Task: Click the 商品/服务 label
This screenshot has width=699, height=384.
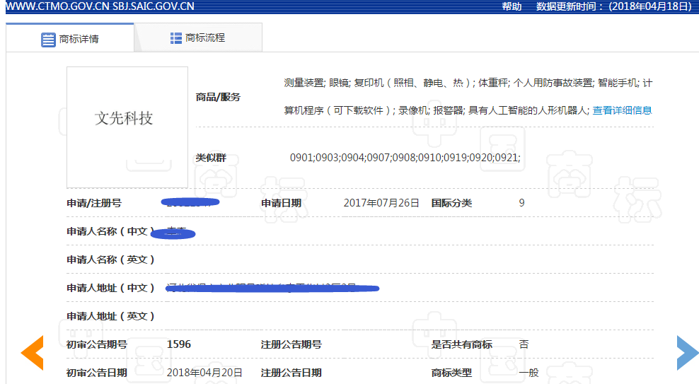Action: click(x=218, y=97)
